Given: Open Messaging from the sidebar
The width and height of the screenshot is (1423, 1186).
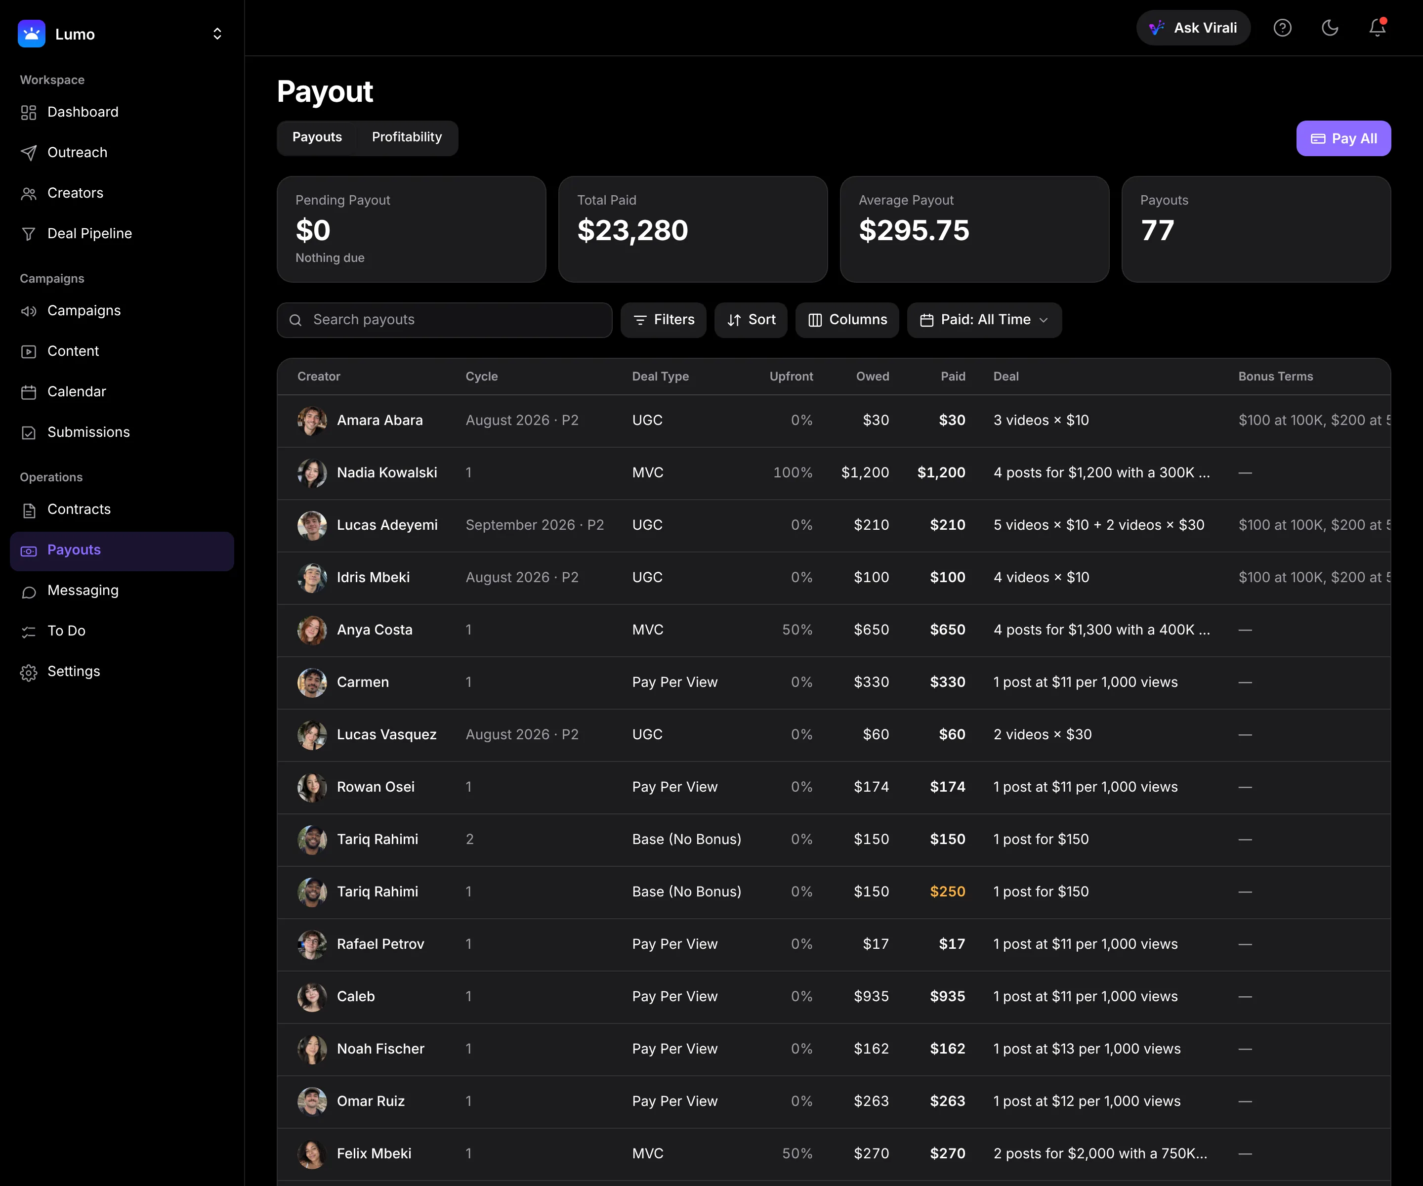Looking at the screenshot, I should point(122,591).
